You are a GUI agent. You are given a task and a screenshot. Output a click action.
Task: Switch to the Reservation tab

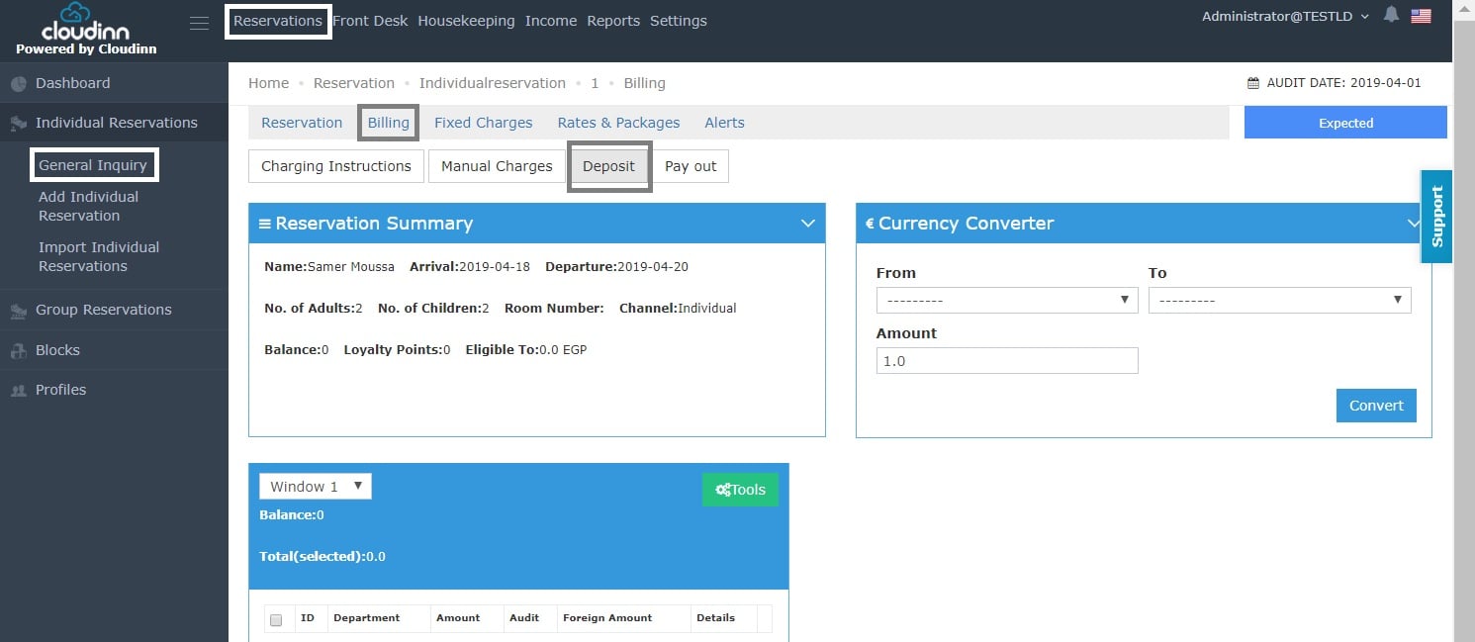(x=302, y=123)
